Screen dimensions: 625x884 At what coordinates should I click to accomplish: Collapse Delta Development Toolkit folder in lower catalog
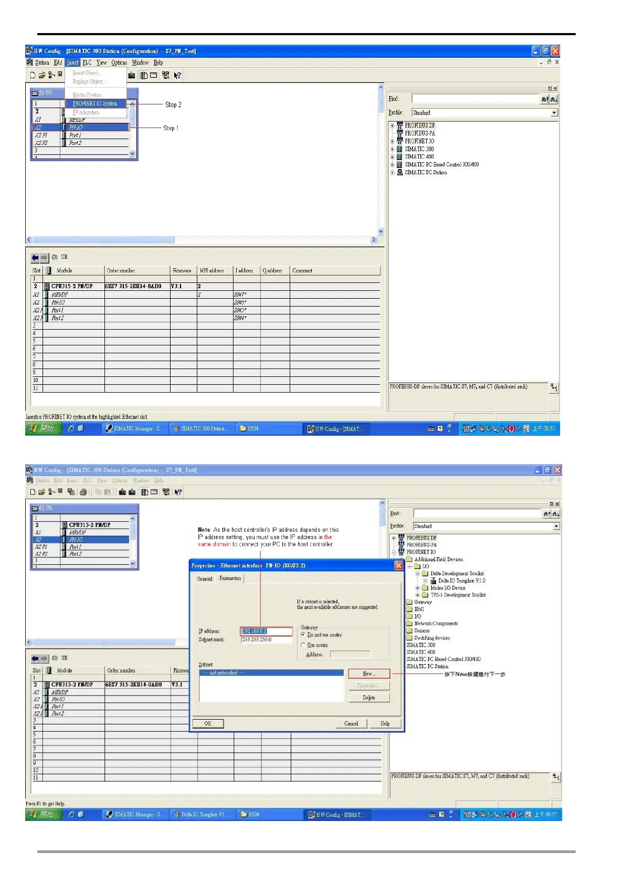coord(418,574)
